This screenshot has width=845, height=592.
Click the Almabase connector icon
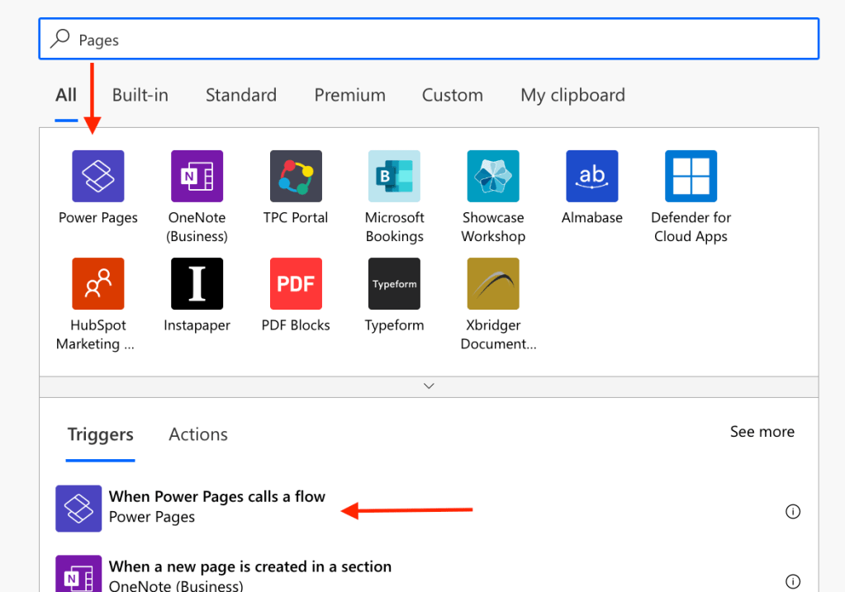click(591, 176)
